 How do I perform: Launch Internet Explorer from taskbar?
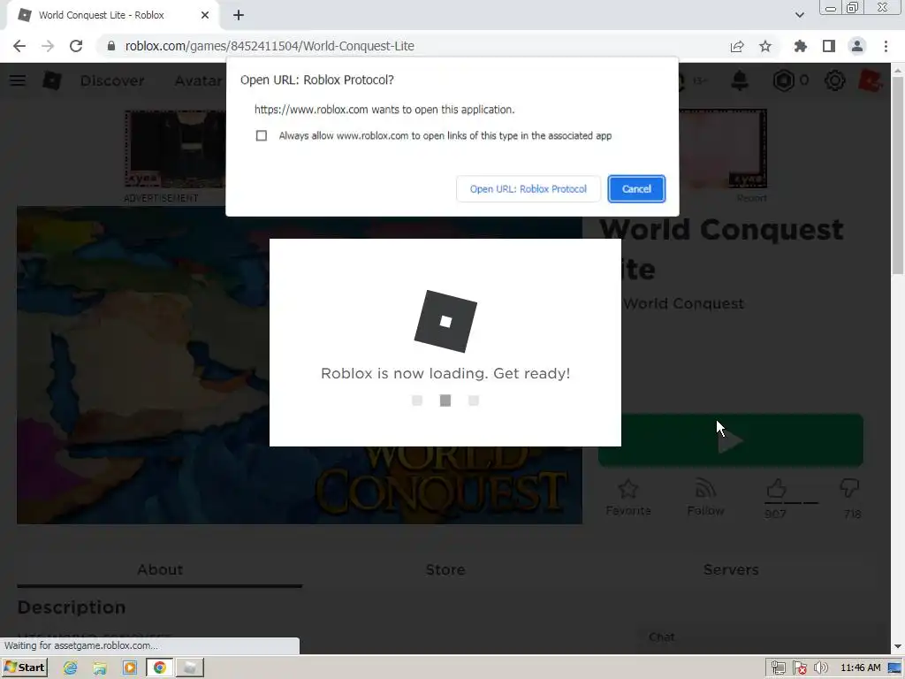(x=71, y=668)
